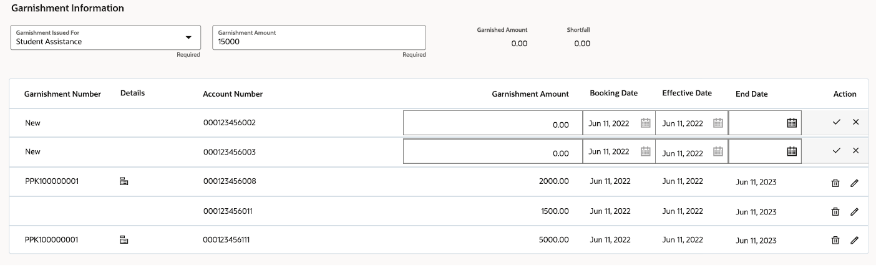
Task: Click amount field for account 000123456003
Action: 493,151
